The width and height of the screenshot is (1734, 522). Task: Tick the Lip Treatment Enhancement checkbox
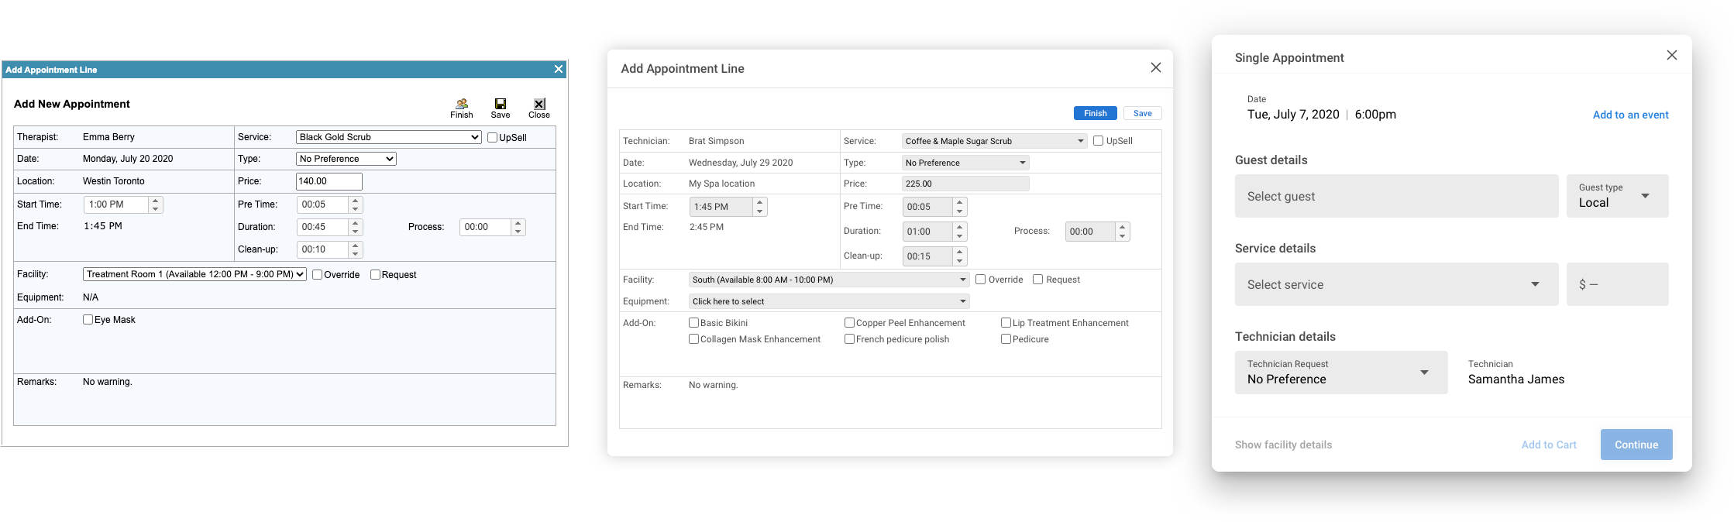(1006, 323)
